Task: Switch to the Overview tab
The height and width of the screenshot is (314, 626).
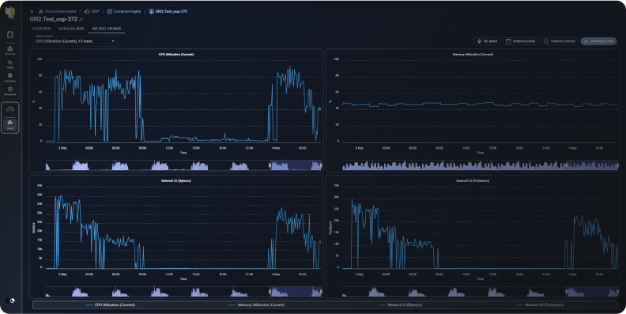Action: pos(41,28)
